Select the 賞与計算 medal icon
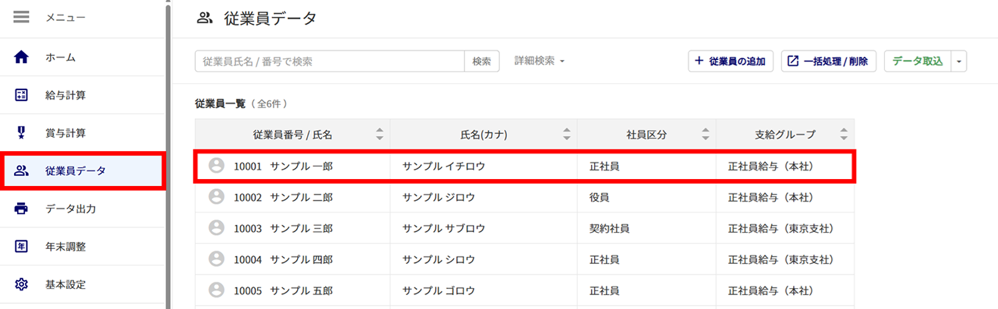 coord(21,133)
